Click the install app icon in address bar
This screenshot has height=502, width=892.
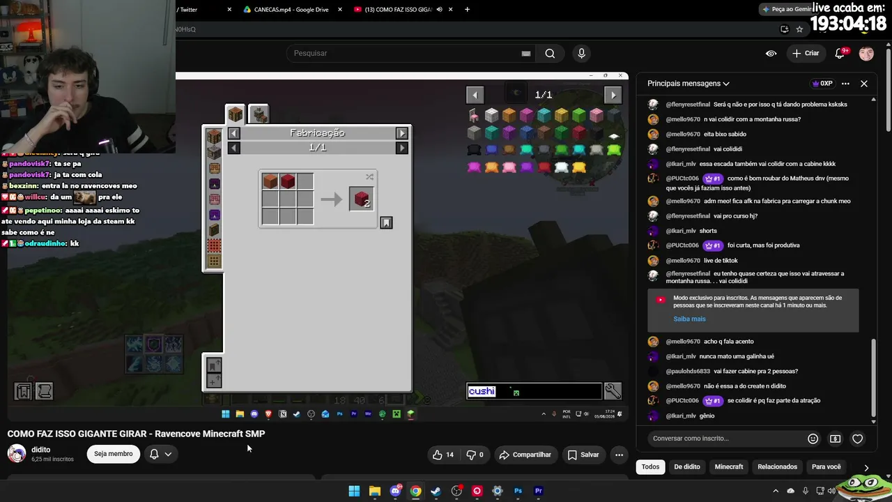[784, 29]
